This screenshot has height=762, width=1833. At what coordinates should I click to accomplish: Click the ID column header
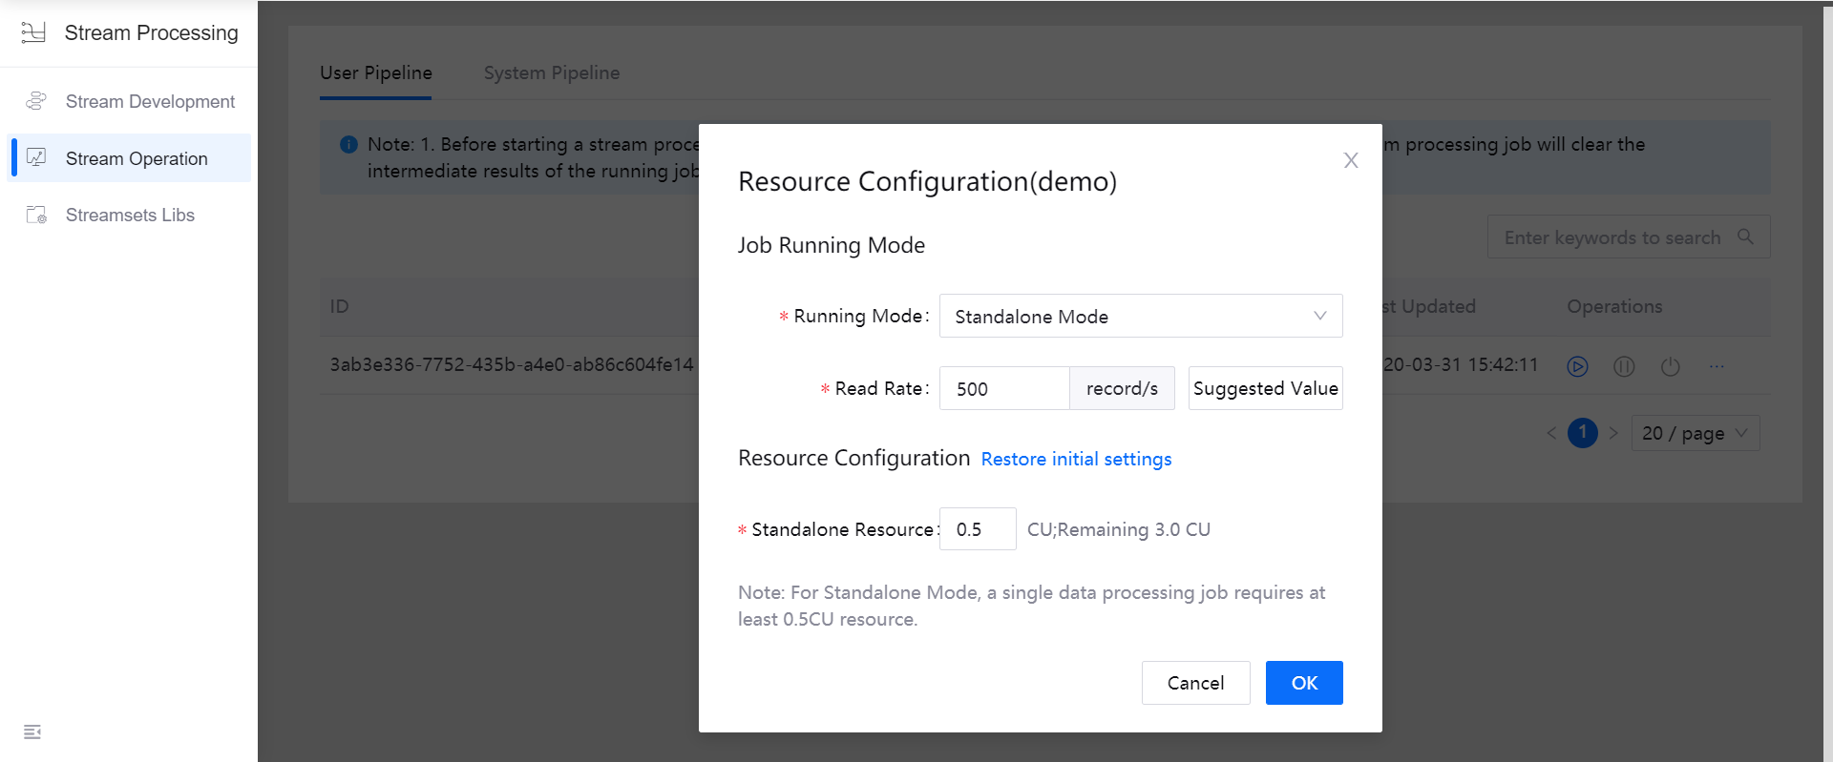point(339,306)
